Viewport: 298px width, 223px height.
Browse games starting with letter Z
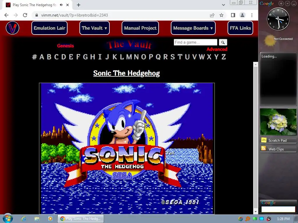coord(224,57)
